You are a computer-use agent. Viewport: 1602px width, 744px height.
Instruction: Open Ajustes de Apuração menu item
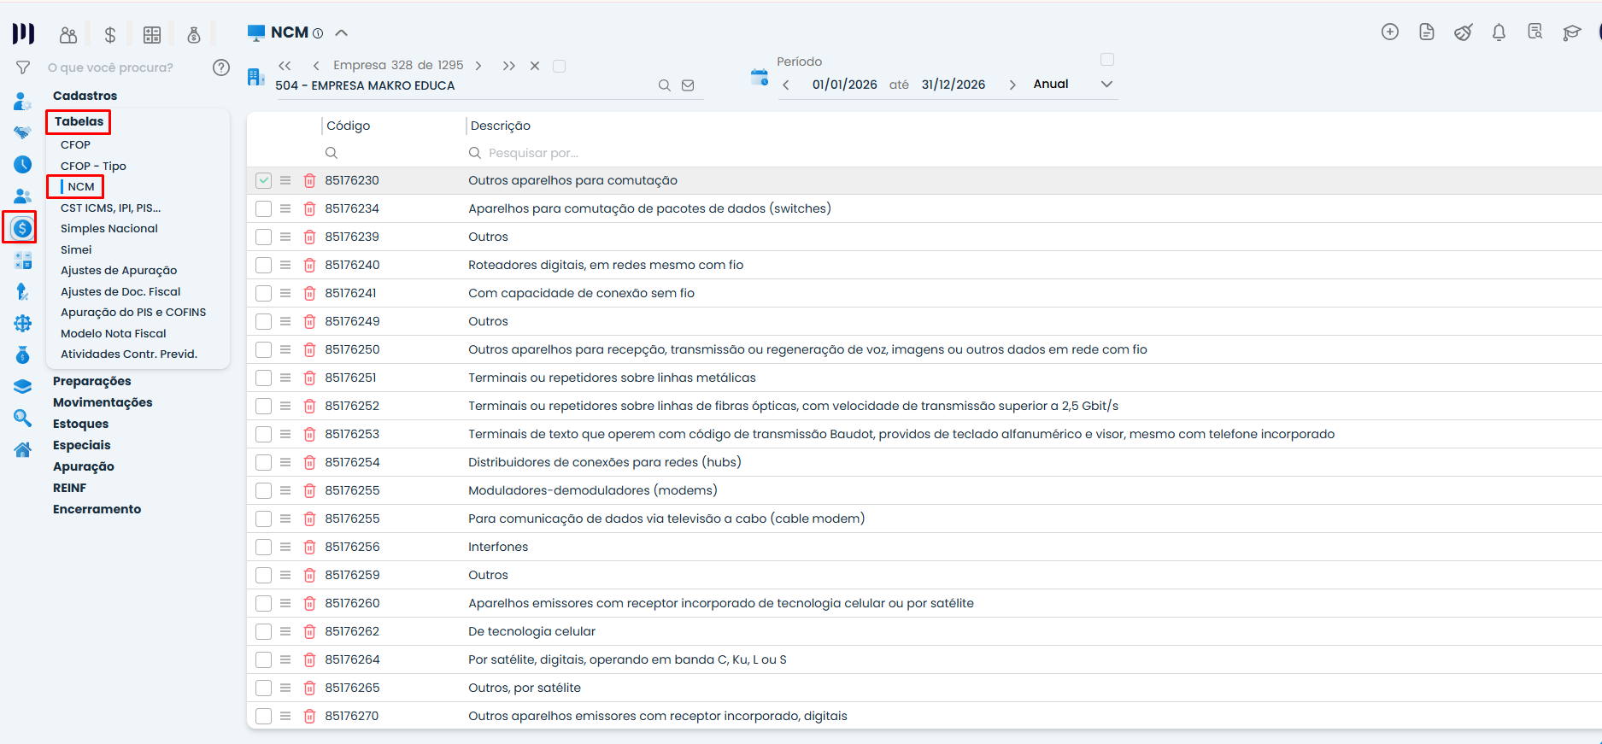coord(119,270)
